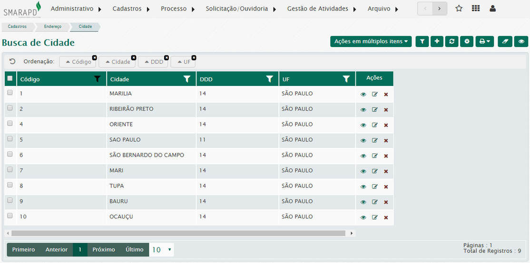Screen dimensions: 530x263
Task: Click the refresh icon in the toolbar
Action: click(451, 42)
